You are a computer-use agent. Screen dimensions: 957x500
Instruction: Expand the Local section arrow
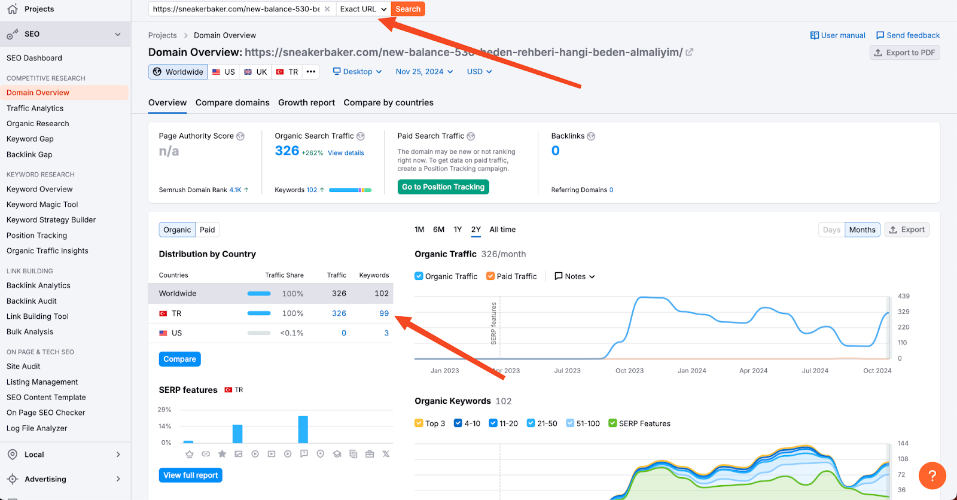click(x=118, y=455)
